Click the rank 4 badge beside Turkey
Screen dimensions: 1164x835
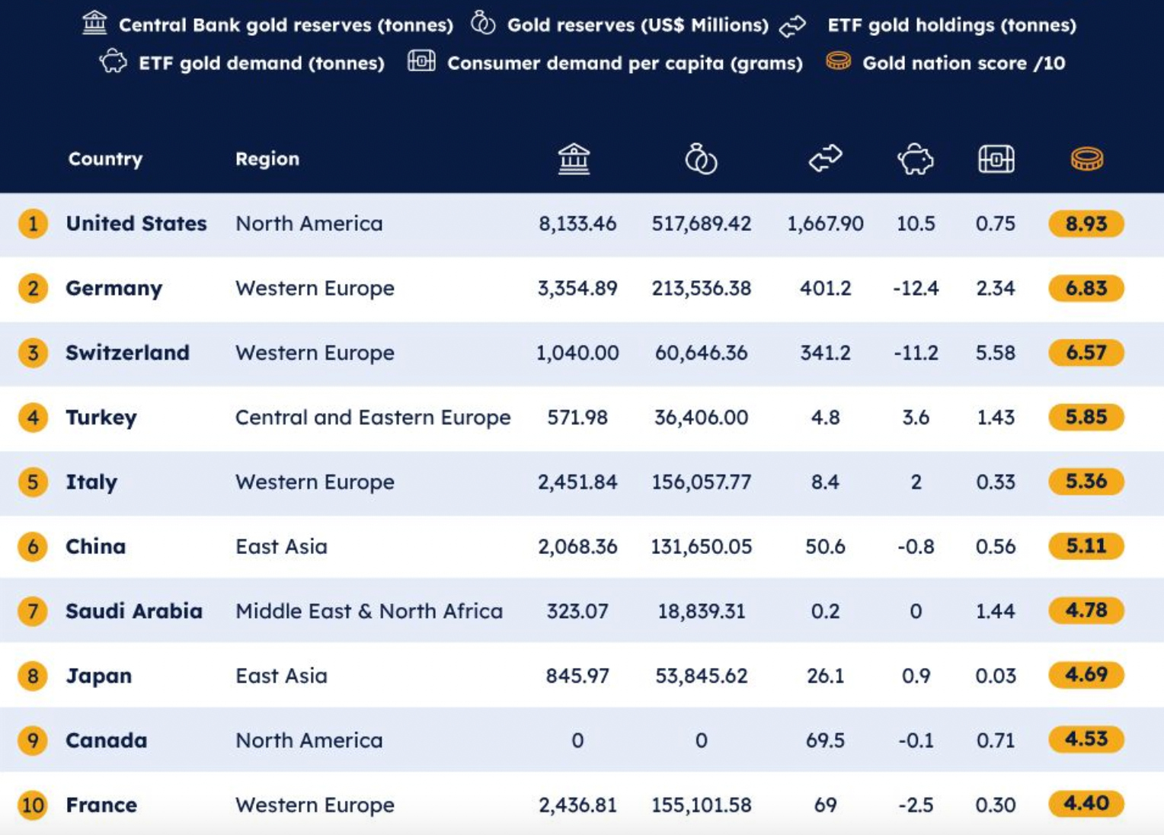coord(33,417)
